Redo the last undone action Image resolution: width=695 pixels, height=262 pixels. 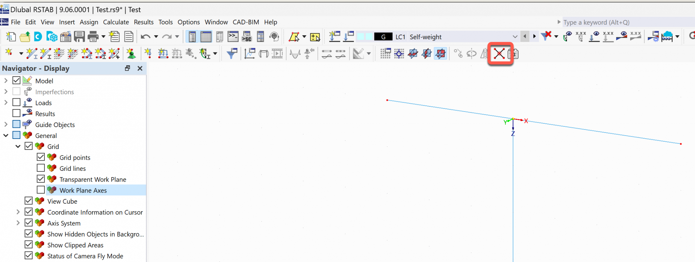(167, 37)
